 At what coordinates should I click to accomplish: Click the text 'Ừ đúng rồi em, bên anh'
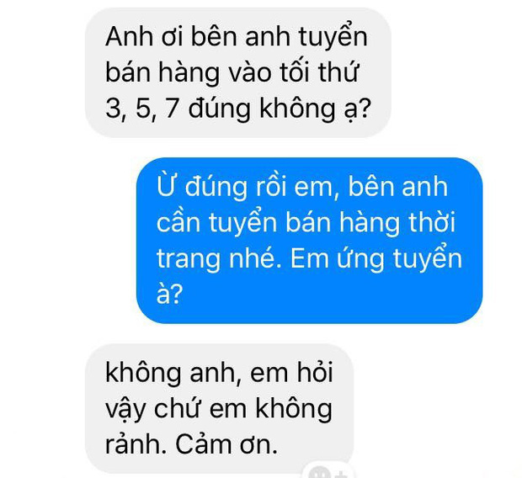[x=302, y=186]
